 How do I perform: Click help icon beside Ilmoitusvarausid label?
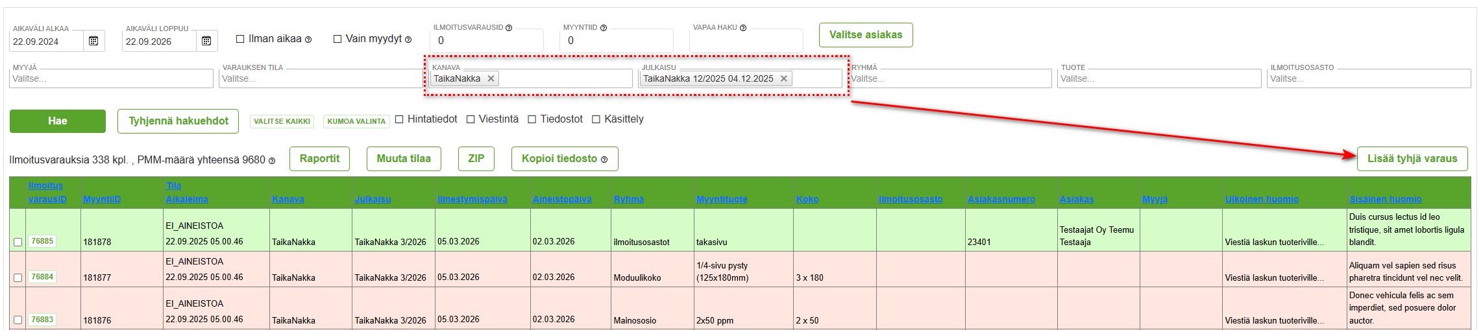(509, 28)
